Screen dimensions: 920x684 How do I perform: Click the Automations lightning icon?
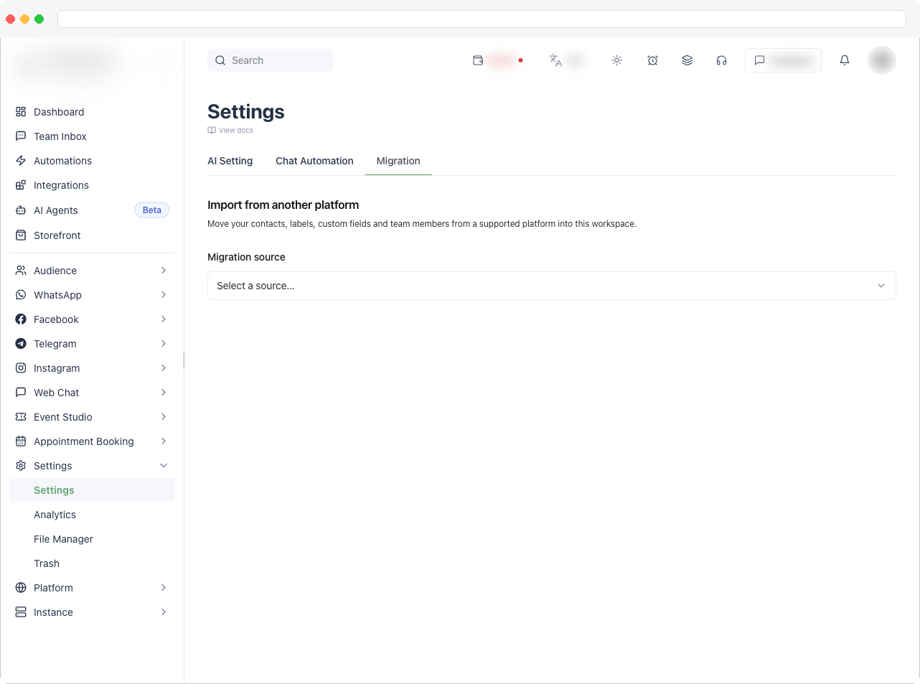[x=21, y=161]
